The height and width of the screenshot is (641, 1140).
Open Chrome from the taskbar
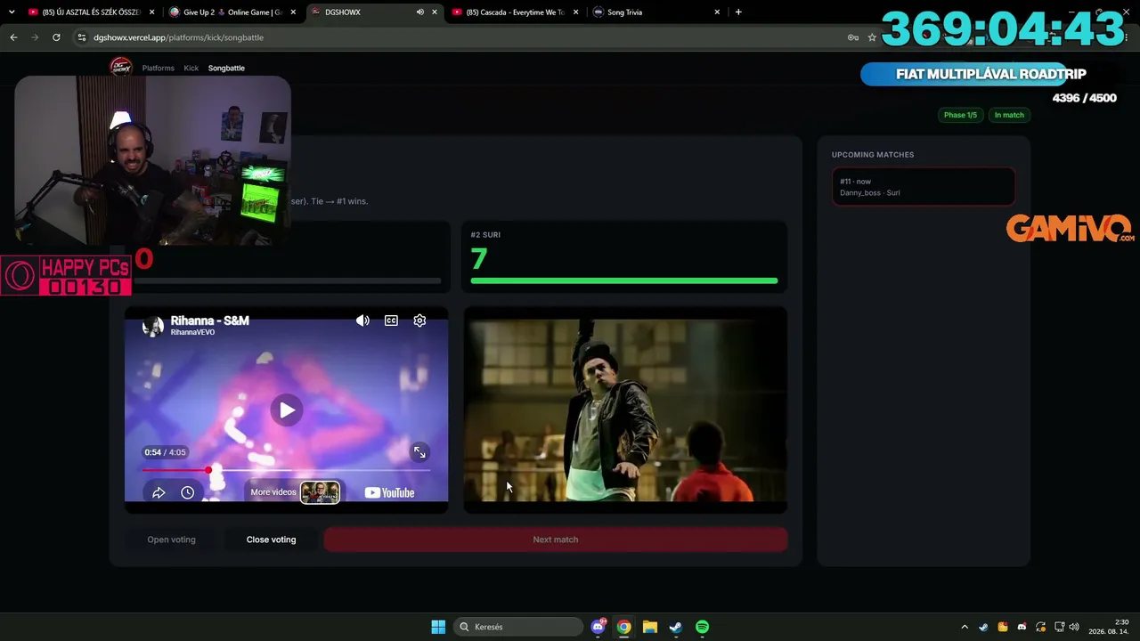coord(624,627)
